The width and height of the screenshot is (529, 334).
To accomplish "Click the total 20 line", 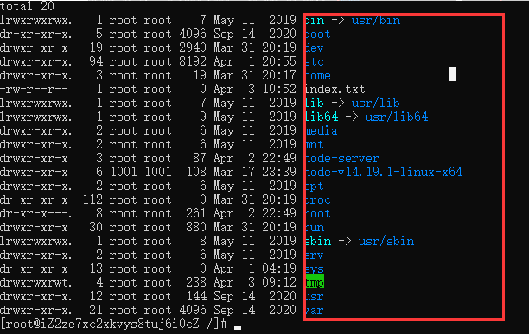I will (27, 6).
